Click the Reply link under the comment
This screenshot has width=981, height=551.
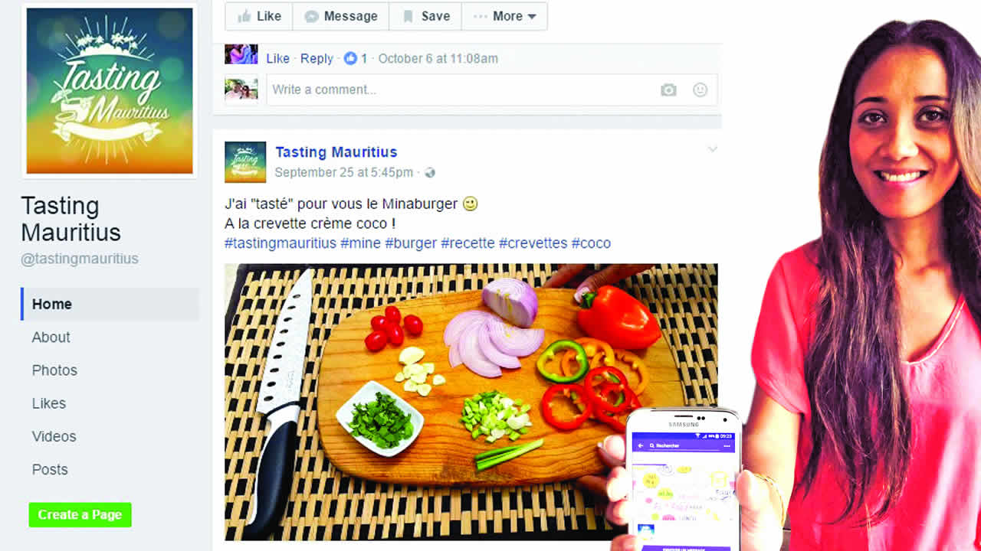(x=317, y=58)
